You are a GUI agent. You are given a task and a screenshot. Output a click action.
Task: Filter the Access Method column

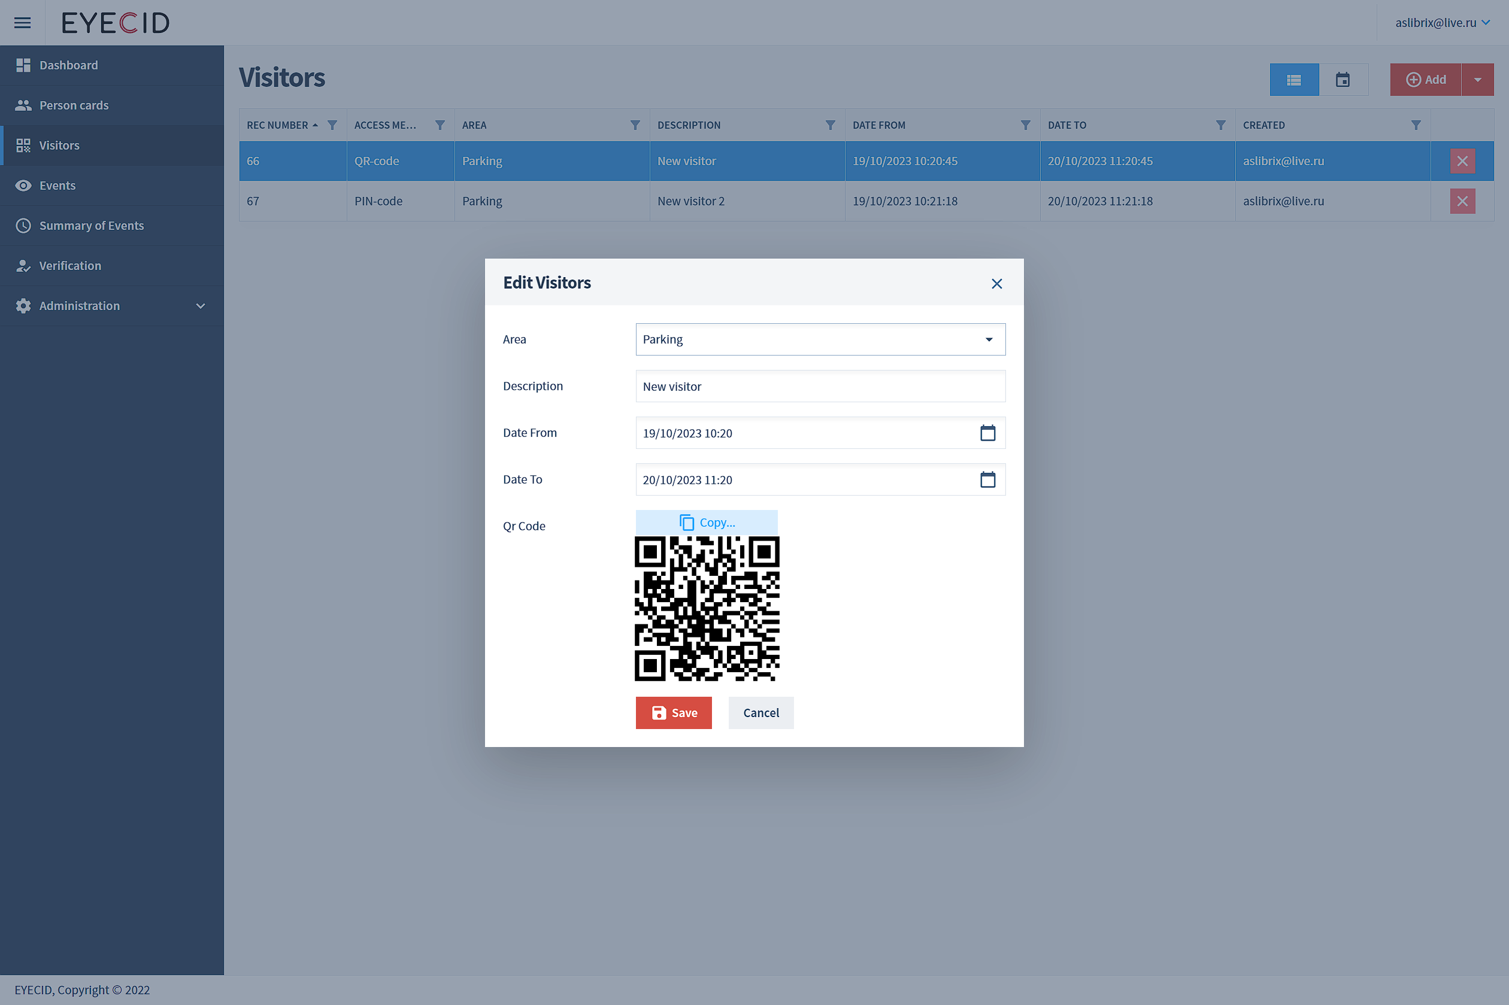point(440,125)
